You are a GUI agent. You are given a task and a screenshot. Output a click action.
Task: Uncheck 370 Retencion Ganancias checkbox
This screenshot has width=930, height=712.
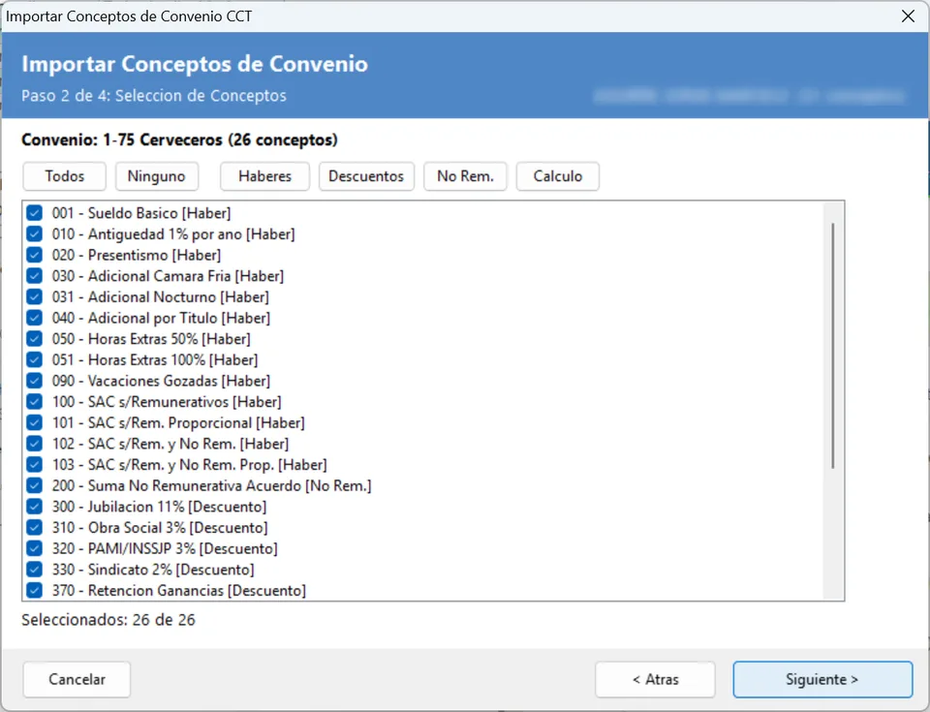pyautogui.click(x=35, y=590)
